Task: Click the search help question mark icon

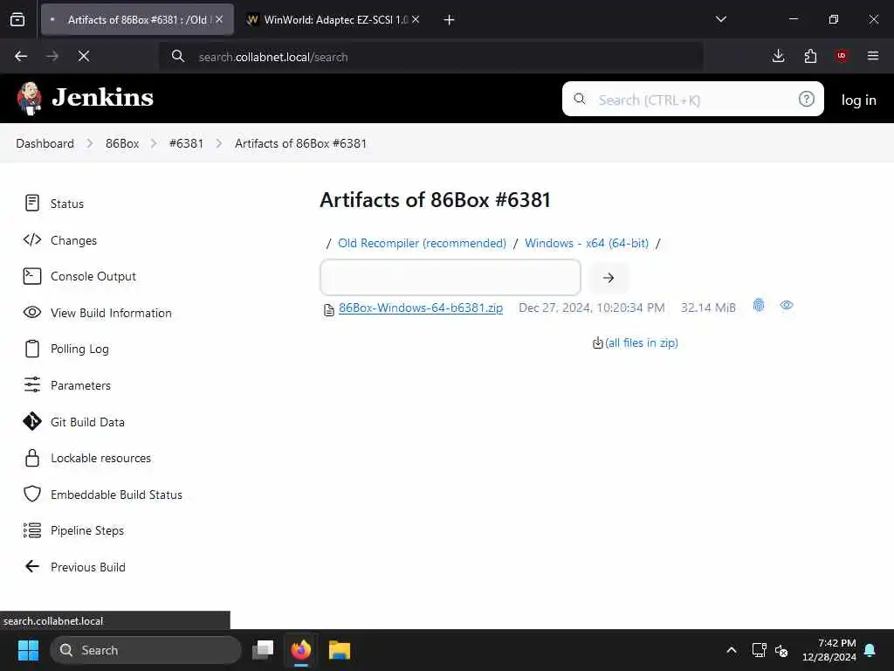Action: click(806, 100)
